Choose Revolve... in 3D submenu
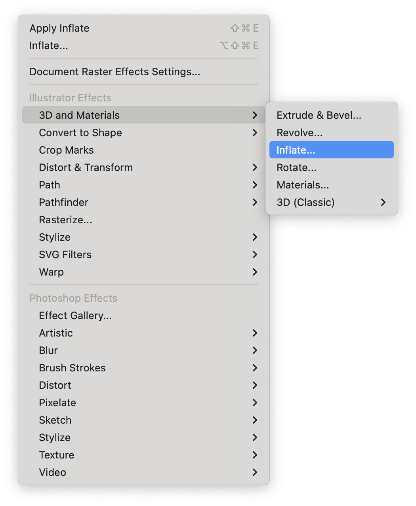 click(332, 133)
